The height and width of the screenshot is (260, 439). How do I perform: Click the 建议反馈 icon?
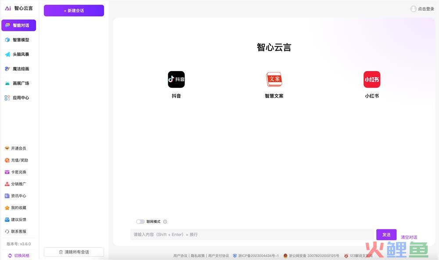(x=7, y=220)
